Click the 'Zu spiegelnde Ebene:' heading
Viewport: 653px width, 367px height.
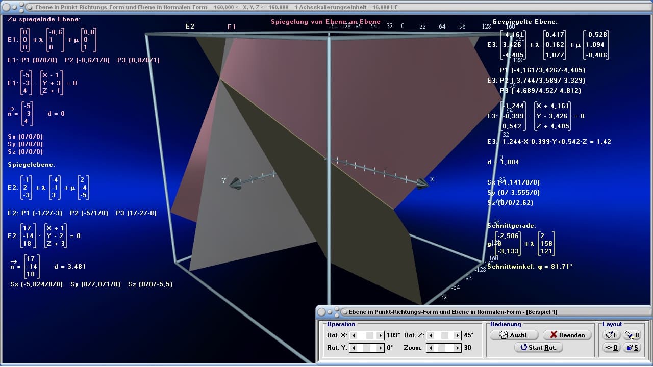(44, 19)
